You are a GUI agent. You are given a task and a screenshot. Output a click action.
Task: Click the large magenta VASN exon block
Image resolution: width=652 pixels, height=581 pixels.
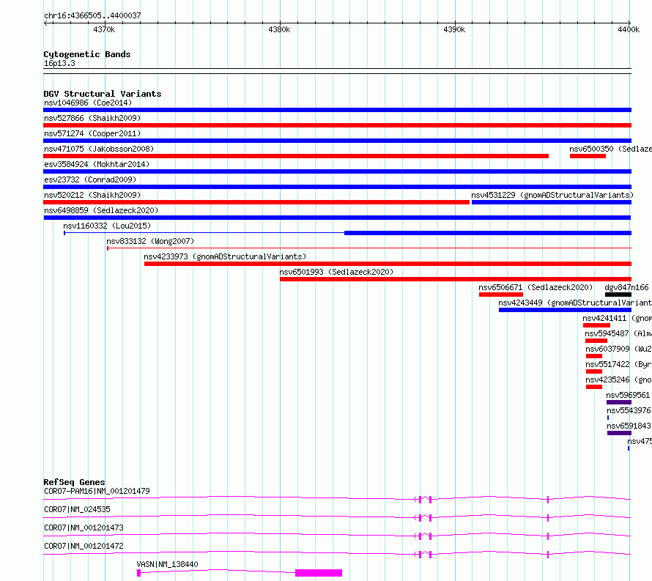pos(319,573)
